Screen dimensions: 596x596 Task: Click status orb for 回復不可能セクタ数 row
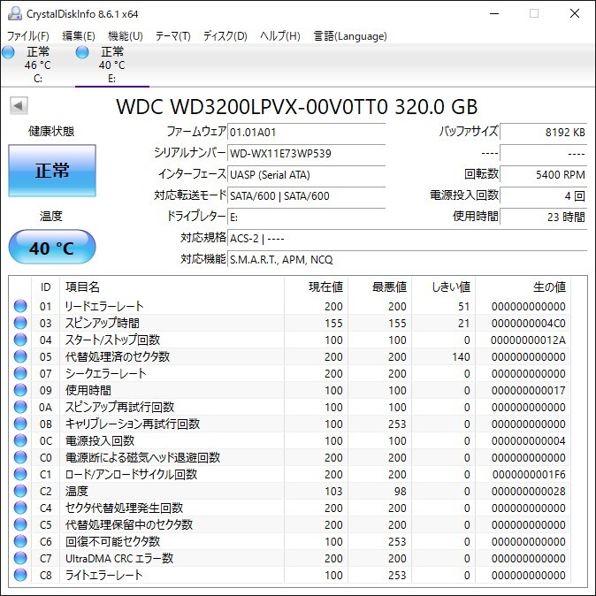[20, 541]
